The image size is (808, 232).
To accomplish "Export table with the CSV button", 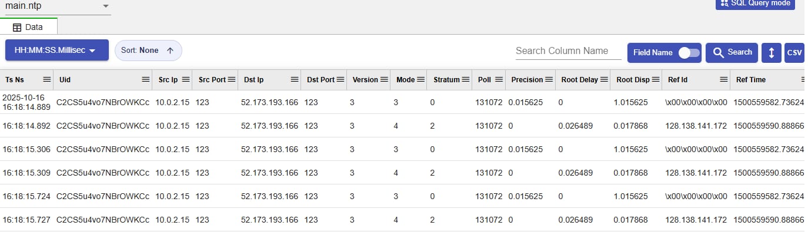I will click(794, 52).
